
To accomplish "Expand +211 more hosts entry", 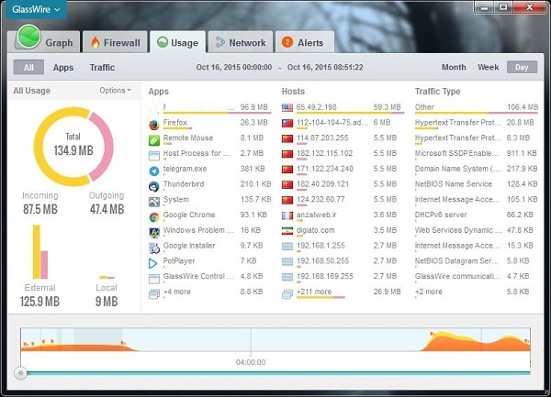I will pyautogui.click(x=314, y=292).
